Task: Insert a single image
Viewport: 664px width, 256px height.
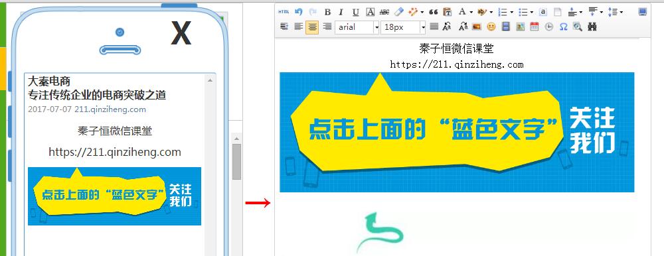Action: [x=477, y=27]
